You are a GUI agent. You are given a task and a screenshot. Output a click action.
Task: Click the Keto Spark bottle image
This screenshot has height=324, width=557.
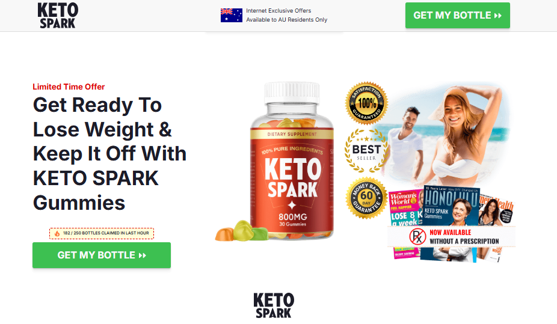click(292, 160)
